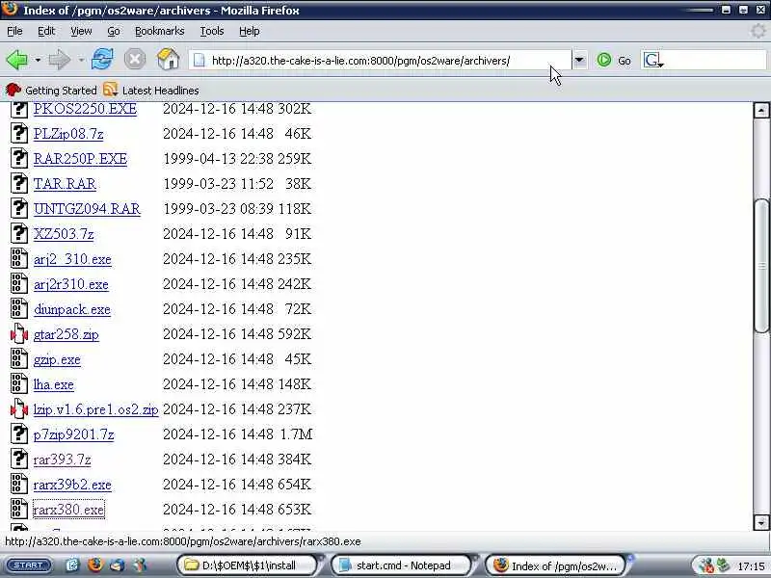The height and width of the screenshot is (578, 771).
Task: Launch Firefox from the quick launch icon
Action: tap(94, 565)
